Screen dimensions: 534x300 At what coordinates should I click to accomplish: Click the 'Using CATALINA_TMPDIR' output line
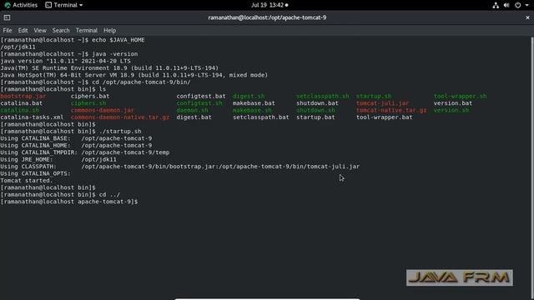click(85, 152)
